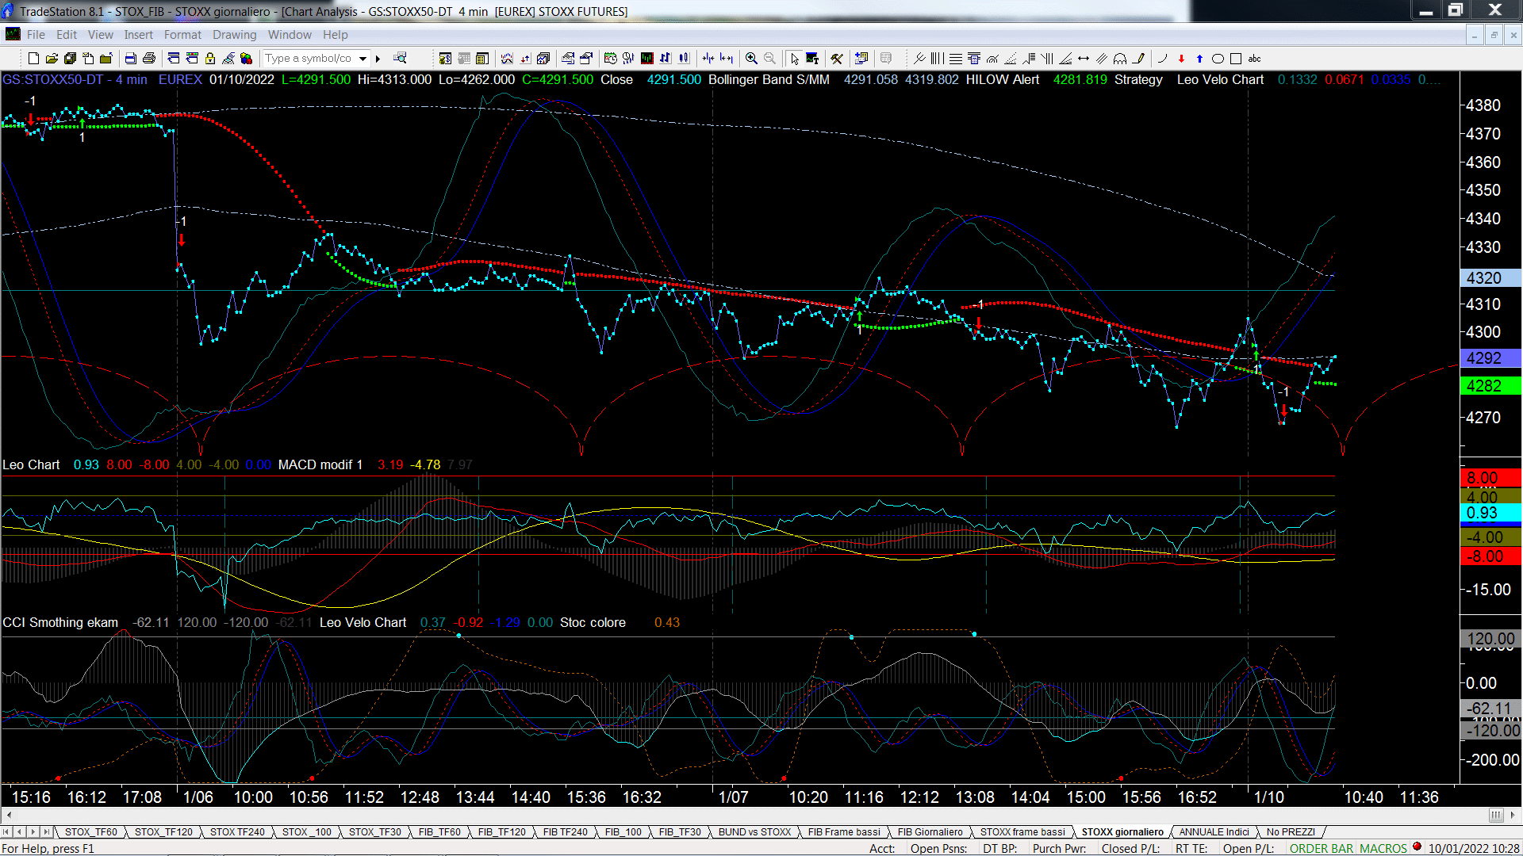Select the parallel lines drawing tool
Image resolution: width=1523 pixels, height=856 pixels.
1102,59
